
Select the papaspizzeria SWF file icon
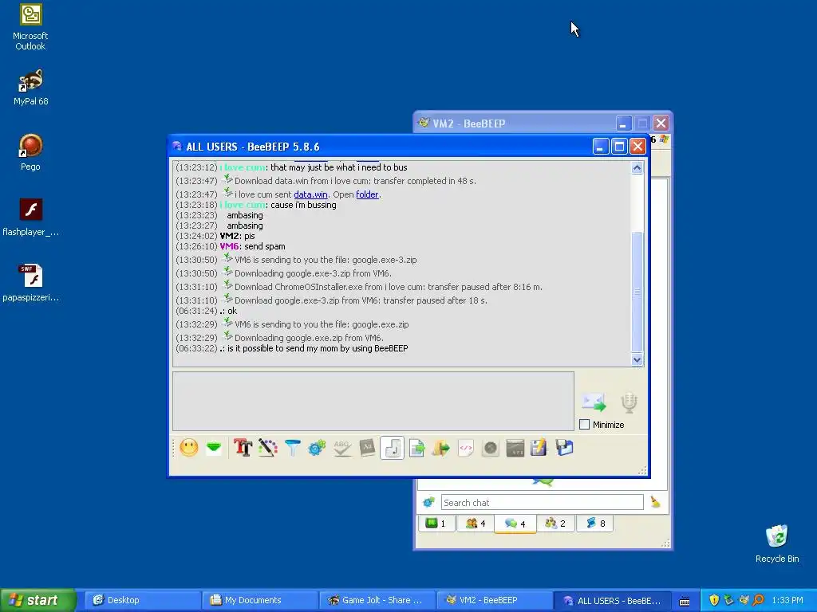pyautogui.click(x=30, y=283)
